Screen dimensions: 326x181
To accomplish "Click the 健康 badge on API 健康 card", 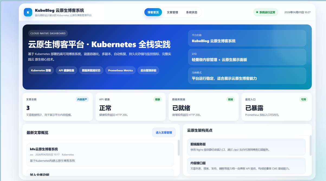I will click(157, 99).
